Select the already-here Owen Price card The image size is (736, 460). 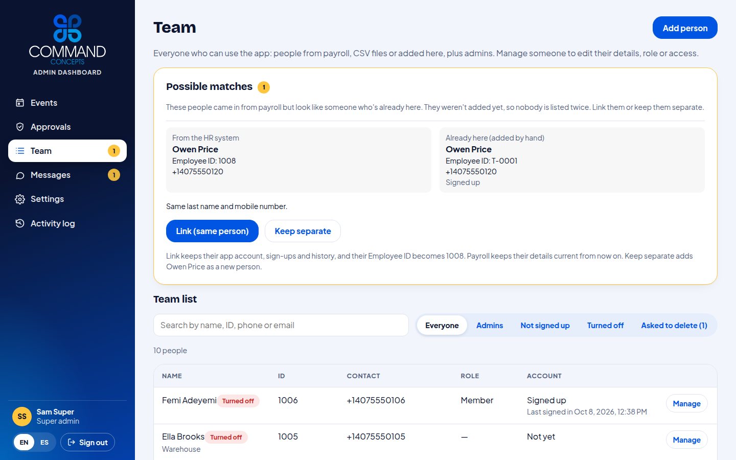tap(572, 160)
